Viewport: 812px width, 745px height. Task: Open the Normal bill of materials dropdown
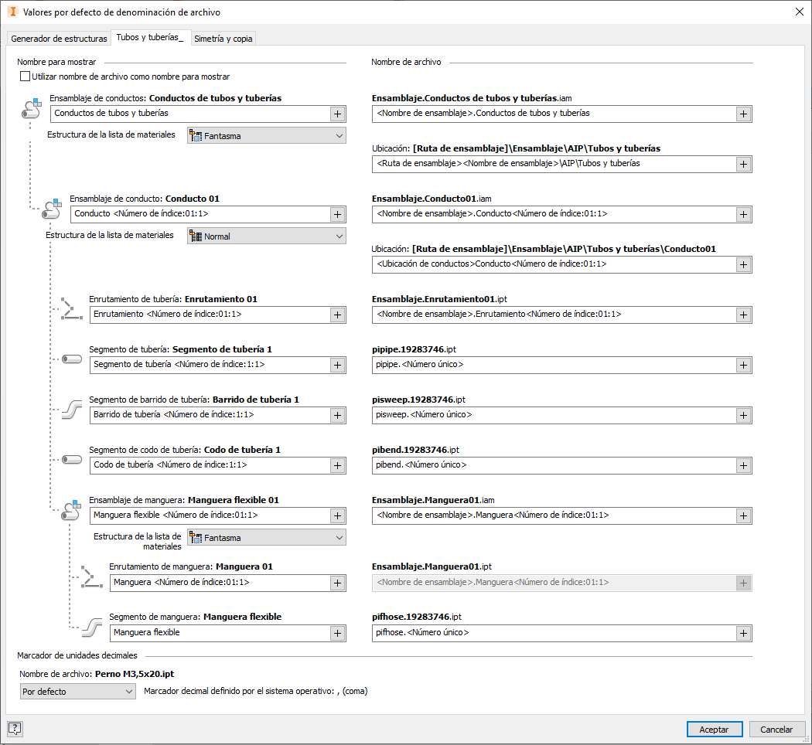pos(267,236)
